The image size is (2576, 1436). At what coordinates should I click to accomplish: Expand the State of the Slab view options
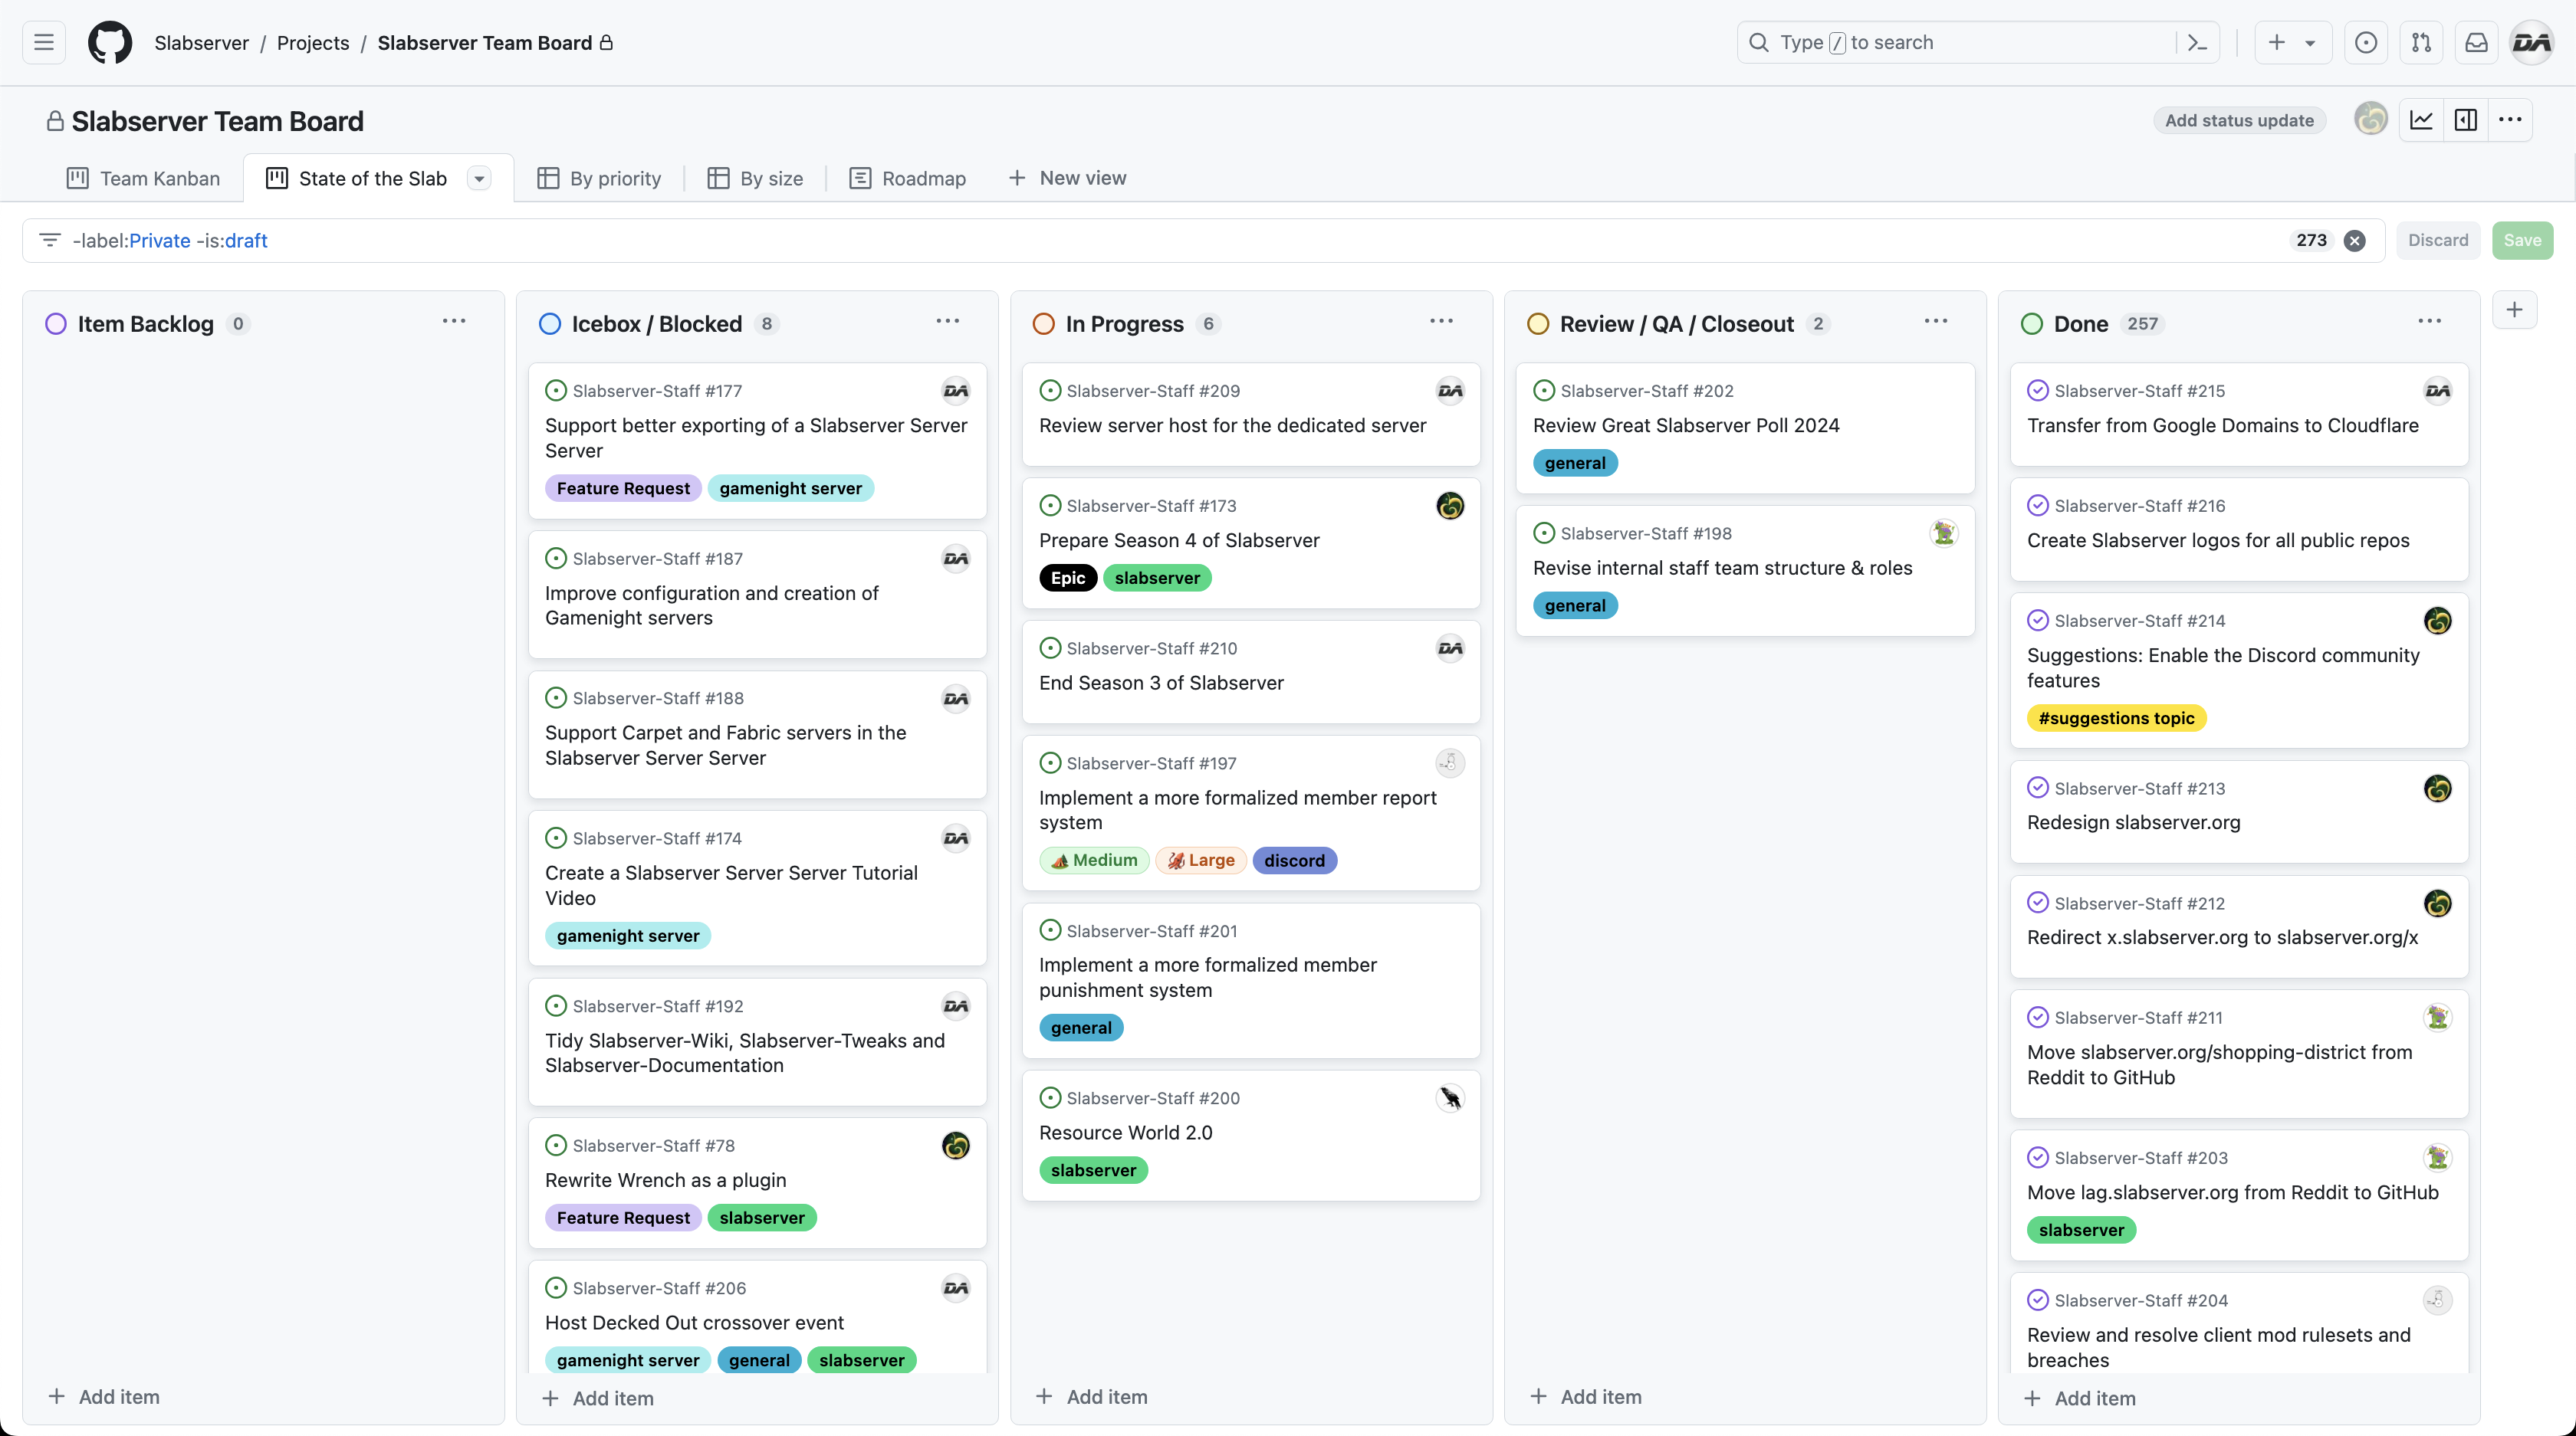(x=480, y=179)
